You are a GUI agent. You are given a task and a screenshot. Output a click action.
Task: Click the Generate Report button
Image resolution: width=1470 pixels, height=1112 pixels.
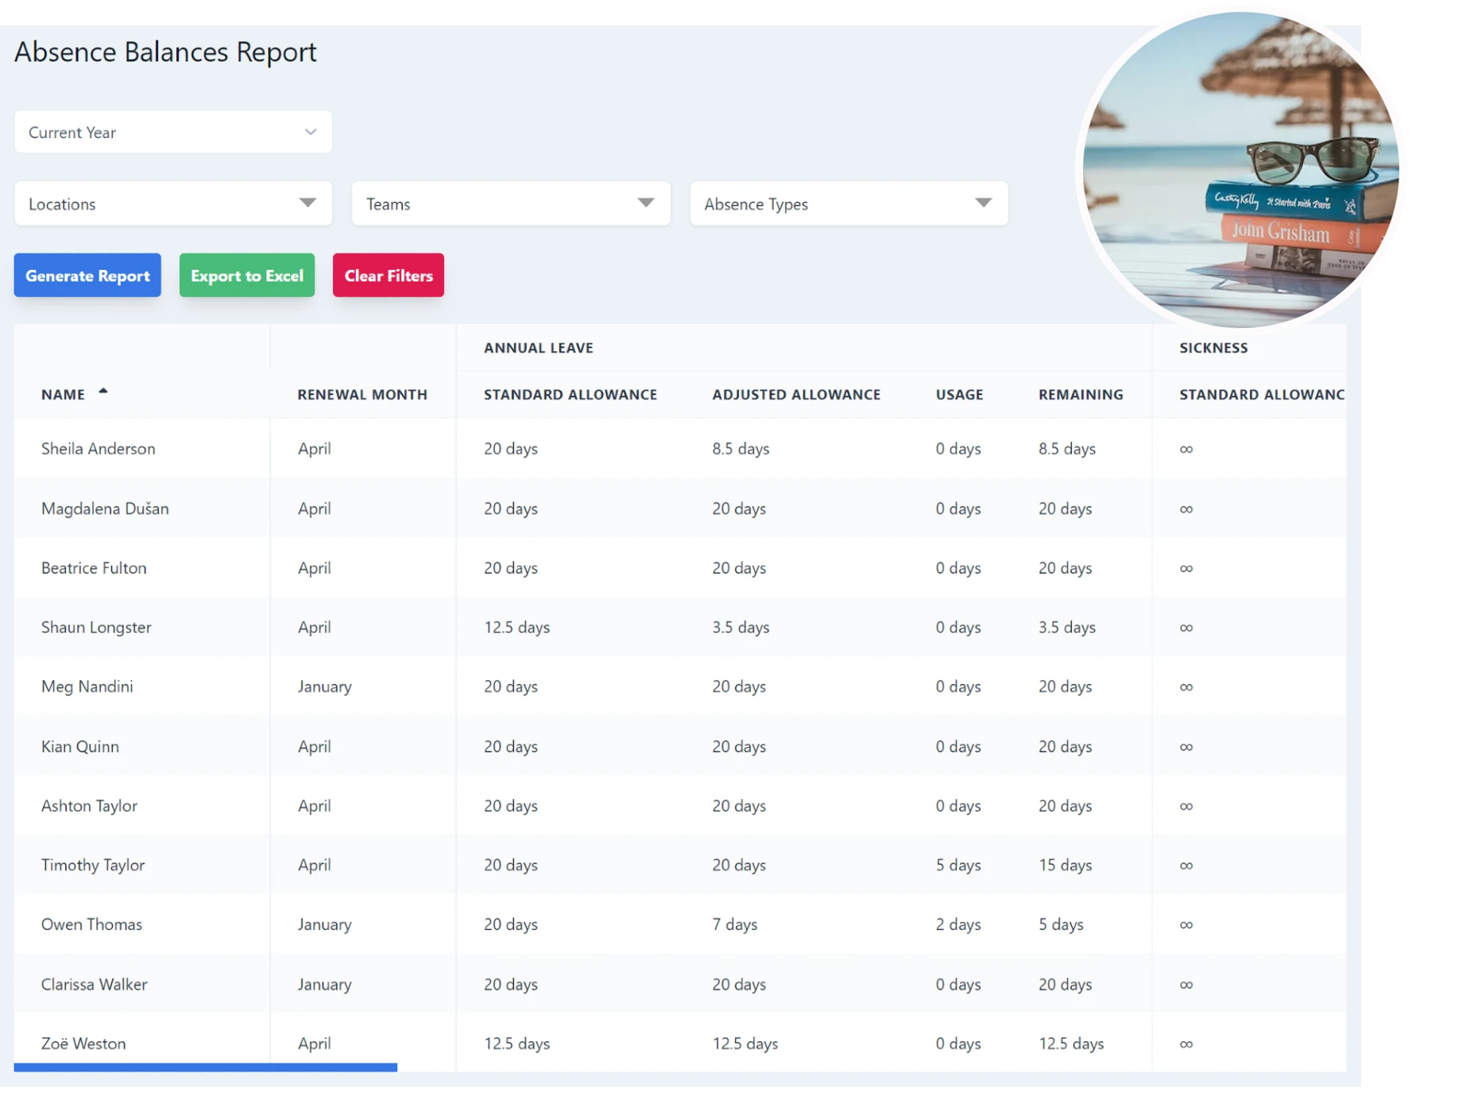[87, 275]
